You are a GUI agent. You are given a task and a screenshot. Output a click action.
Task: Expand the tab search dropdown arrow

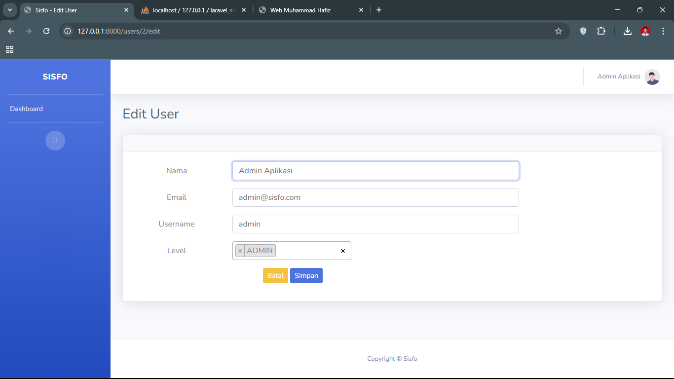[x=10, y=10]
